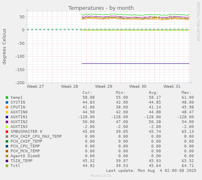
Task: Click the Avg: column header
Action: (x=154, y=93)
